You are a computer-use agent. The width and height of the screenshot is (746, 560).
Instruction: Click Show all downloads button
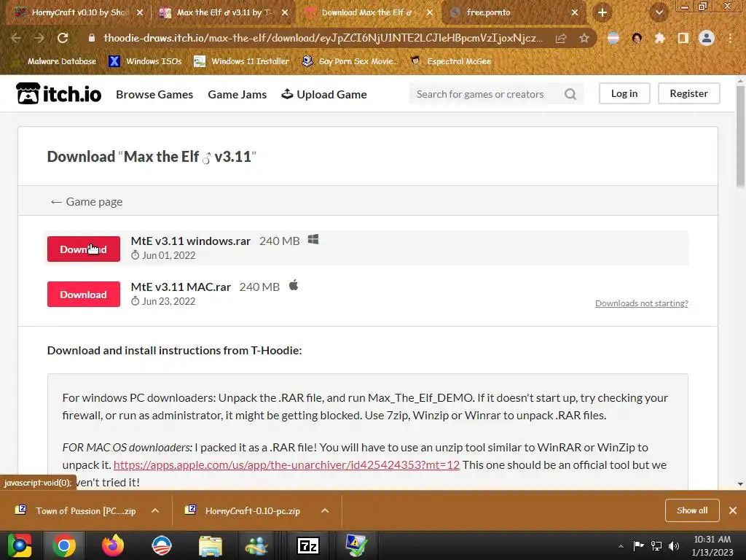(692, 510)
